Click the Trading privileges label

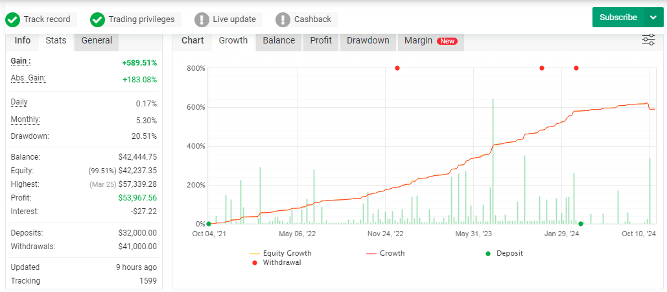(142, 19)
